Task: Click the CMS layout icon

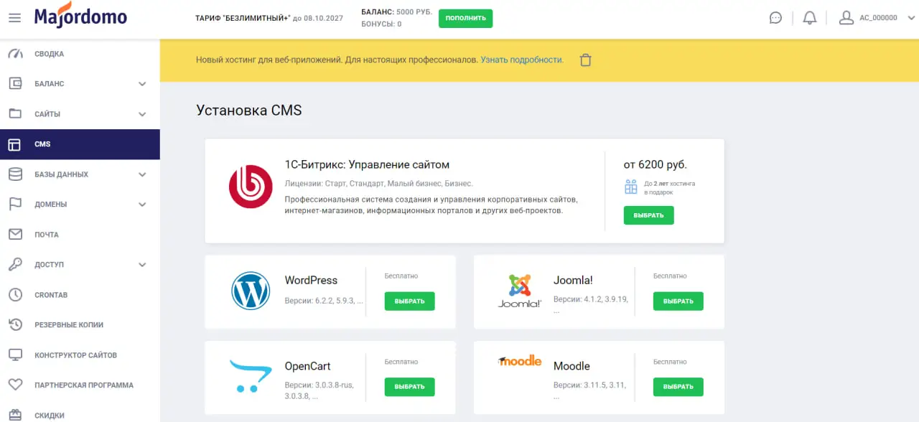Action: click(x=15, y=144)
